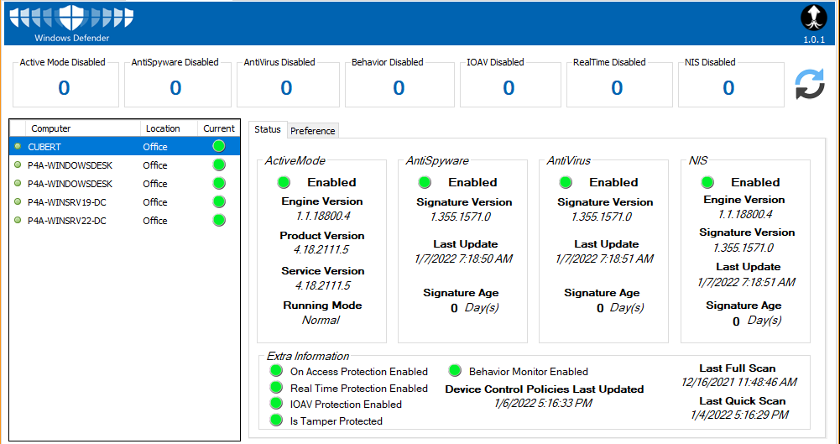Click the Office location of P4A-WINSRV22-DC
Image resolution: width=840 pixels, height=444 pixels.
(x=155, y=221)
